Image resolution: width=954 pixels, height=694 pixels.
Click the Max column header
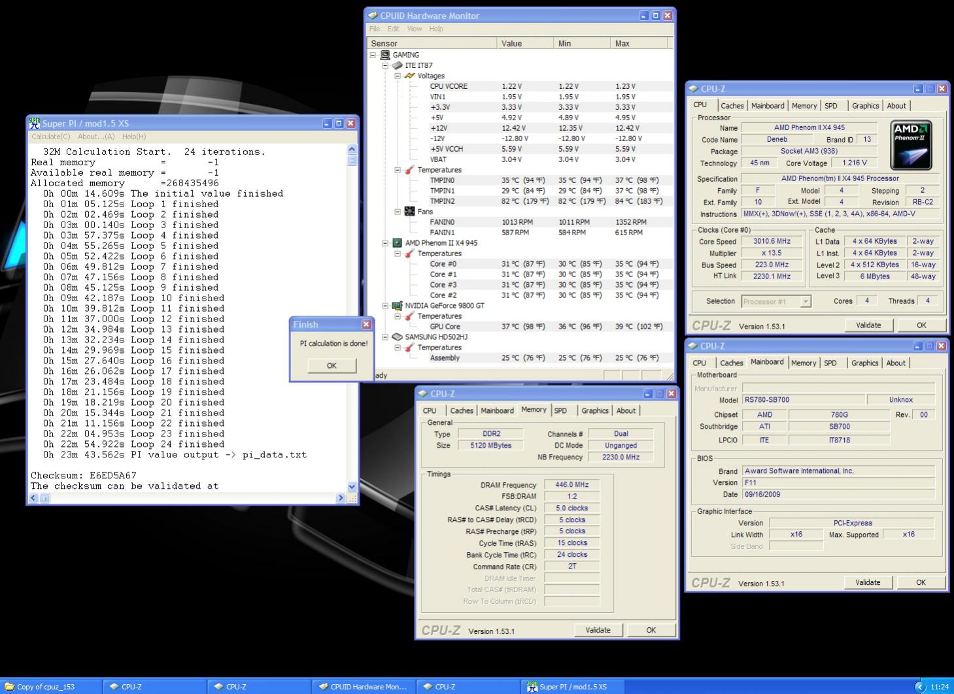638,43
